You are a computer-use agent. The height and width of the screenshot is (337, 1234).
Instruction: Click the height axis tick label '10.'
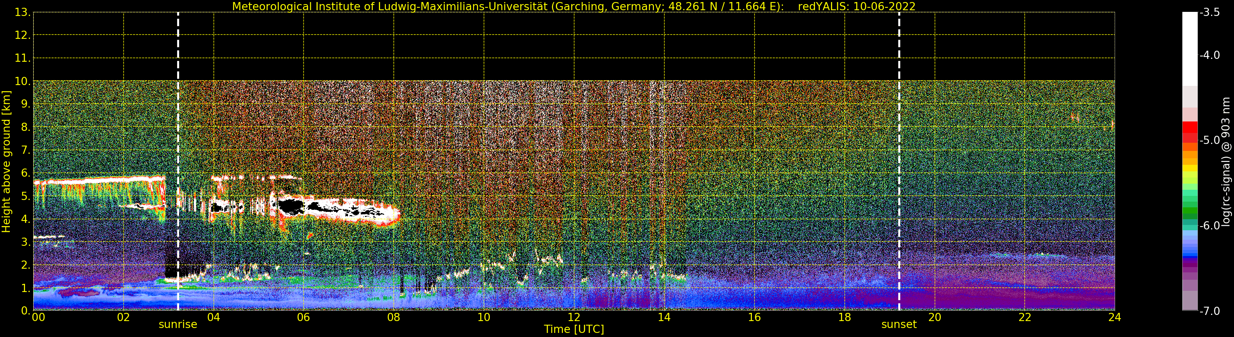pos(23,81)
